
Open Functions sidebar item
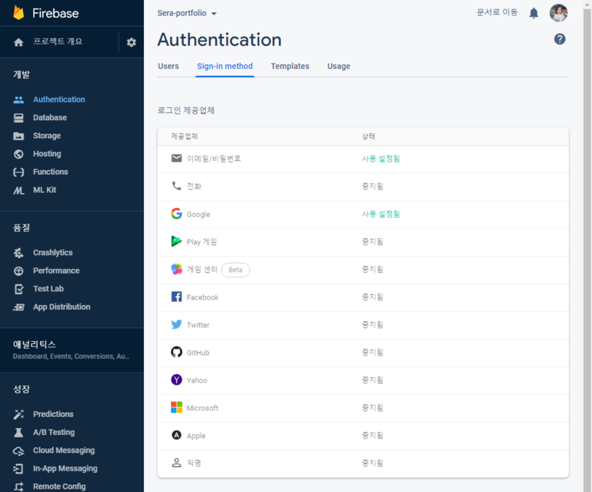click(x=51, y=172)
